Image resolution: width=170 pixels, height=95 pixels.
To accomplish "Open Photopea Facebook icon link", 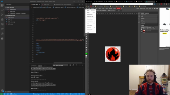I will [x=157, y=8].
